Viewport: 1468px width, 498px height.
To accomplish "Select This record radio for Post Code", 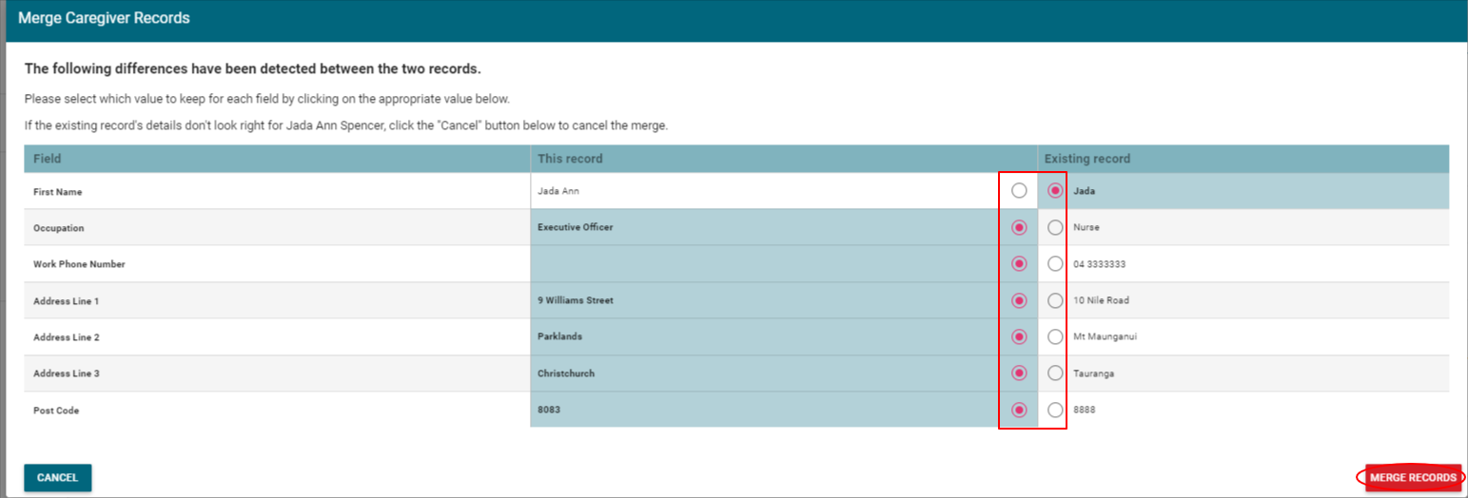I will tap(1019, 410).
